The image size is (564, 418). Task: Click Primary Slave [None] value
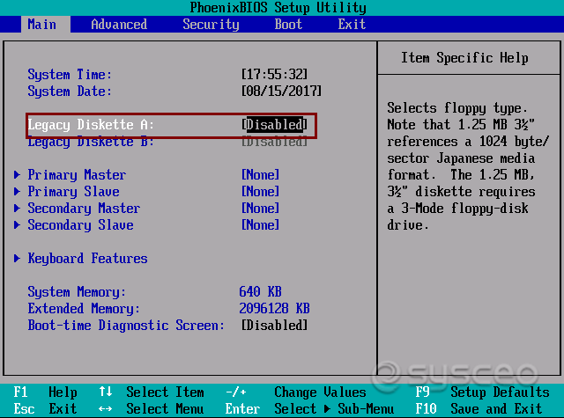click(x=261, y=192)
